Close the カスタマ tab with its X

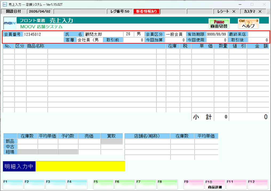tap(260, 11)
